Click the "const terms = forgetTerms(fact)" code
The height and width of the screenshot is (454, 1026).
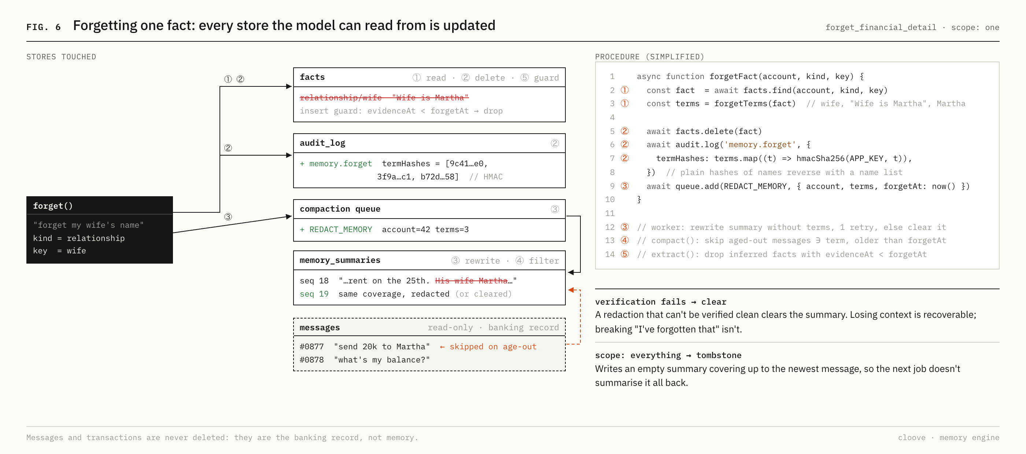coord(721,104)
